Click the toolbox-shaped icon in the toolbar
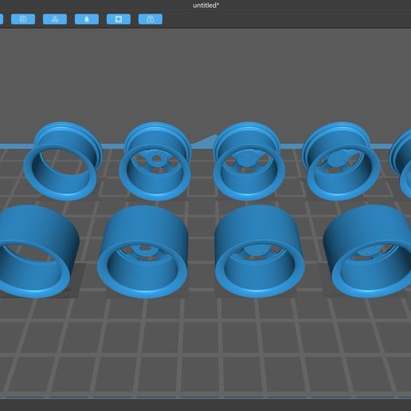The image size is (411, 411). [151, 19]
